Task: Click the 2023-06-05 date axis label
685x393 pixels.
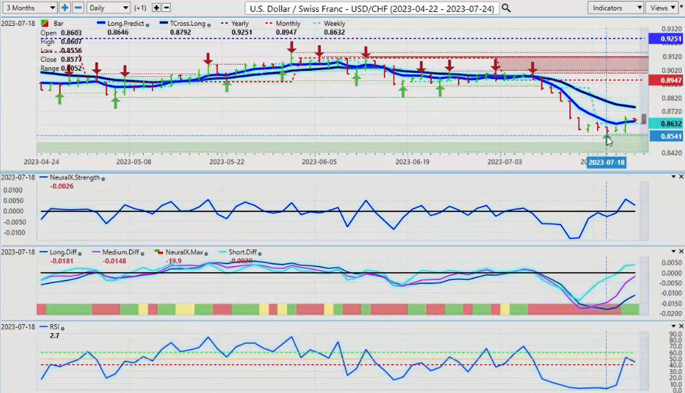Action: click(x=319, y=162)
